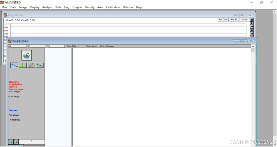Click the 10.0 axis label in Ring Widths
277x147 pixels.
pos(7,24)
